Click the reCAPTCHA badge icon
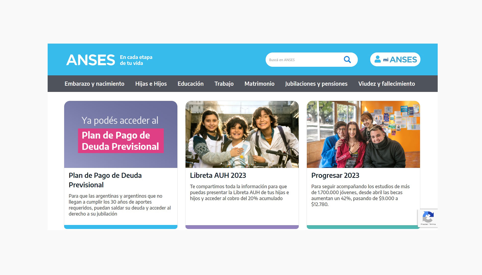This screenshot has height=275, width=482. tap(428, 217)
